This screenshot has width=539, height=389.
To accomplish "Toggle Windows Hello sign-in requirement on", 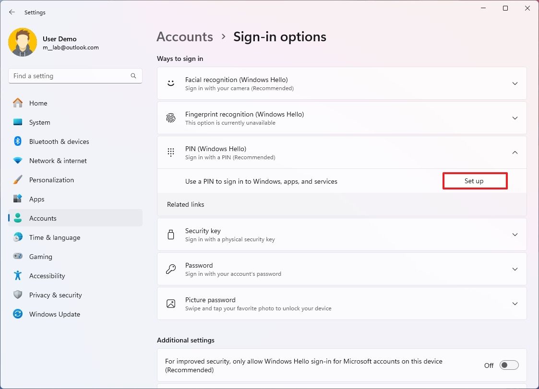I will [x=509, y=365].
